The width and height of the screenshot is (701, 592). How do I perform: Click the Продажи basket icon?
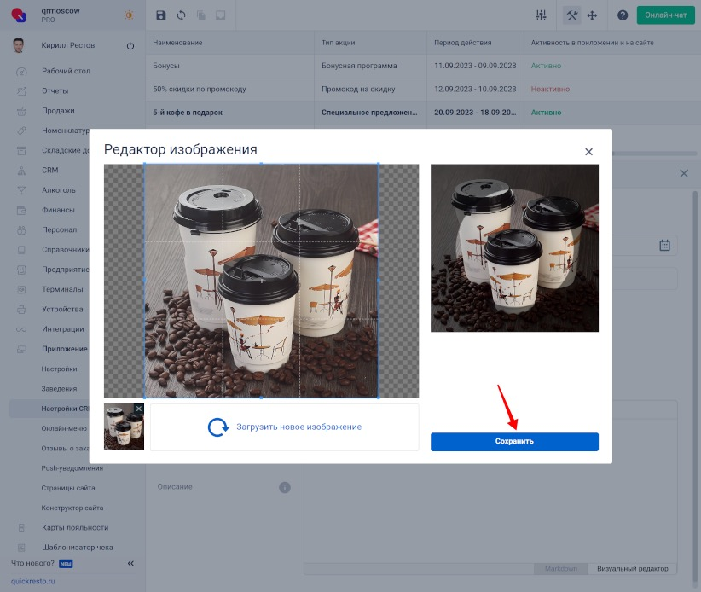click(21, 111)
